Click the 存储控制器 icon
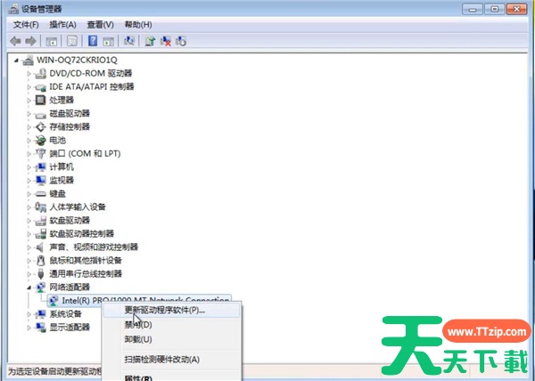This screenshot has height=381, width=535. point(41,127)
